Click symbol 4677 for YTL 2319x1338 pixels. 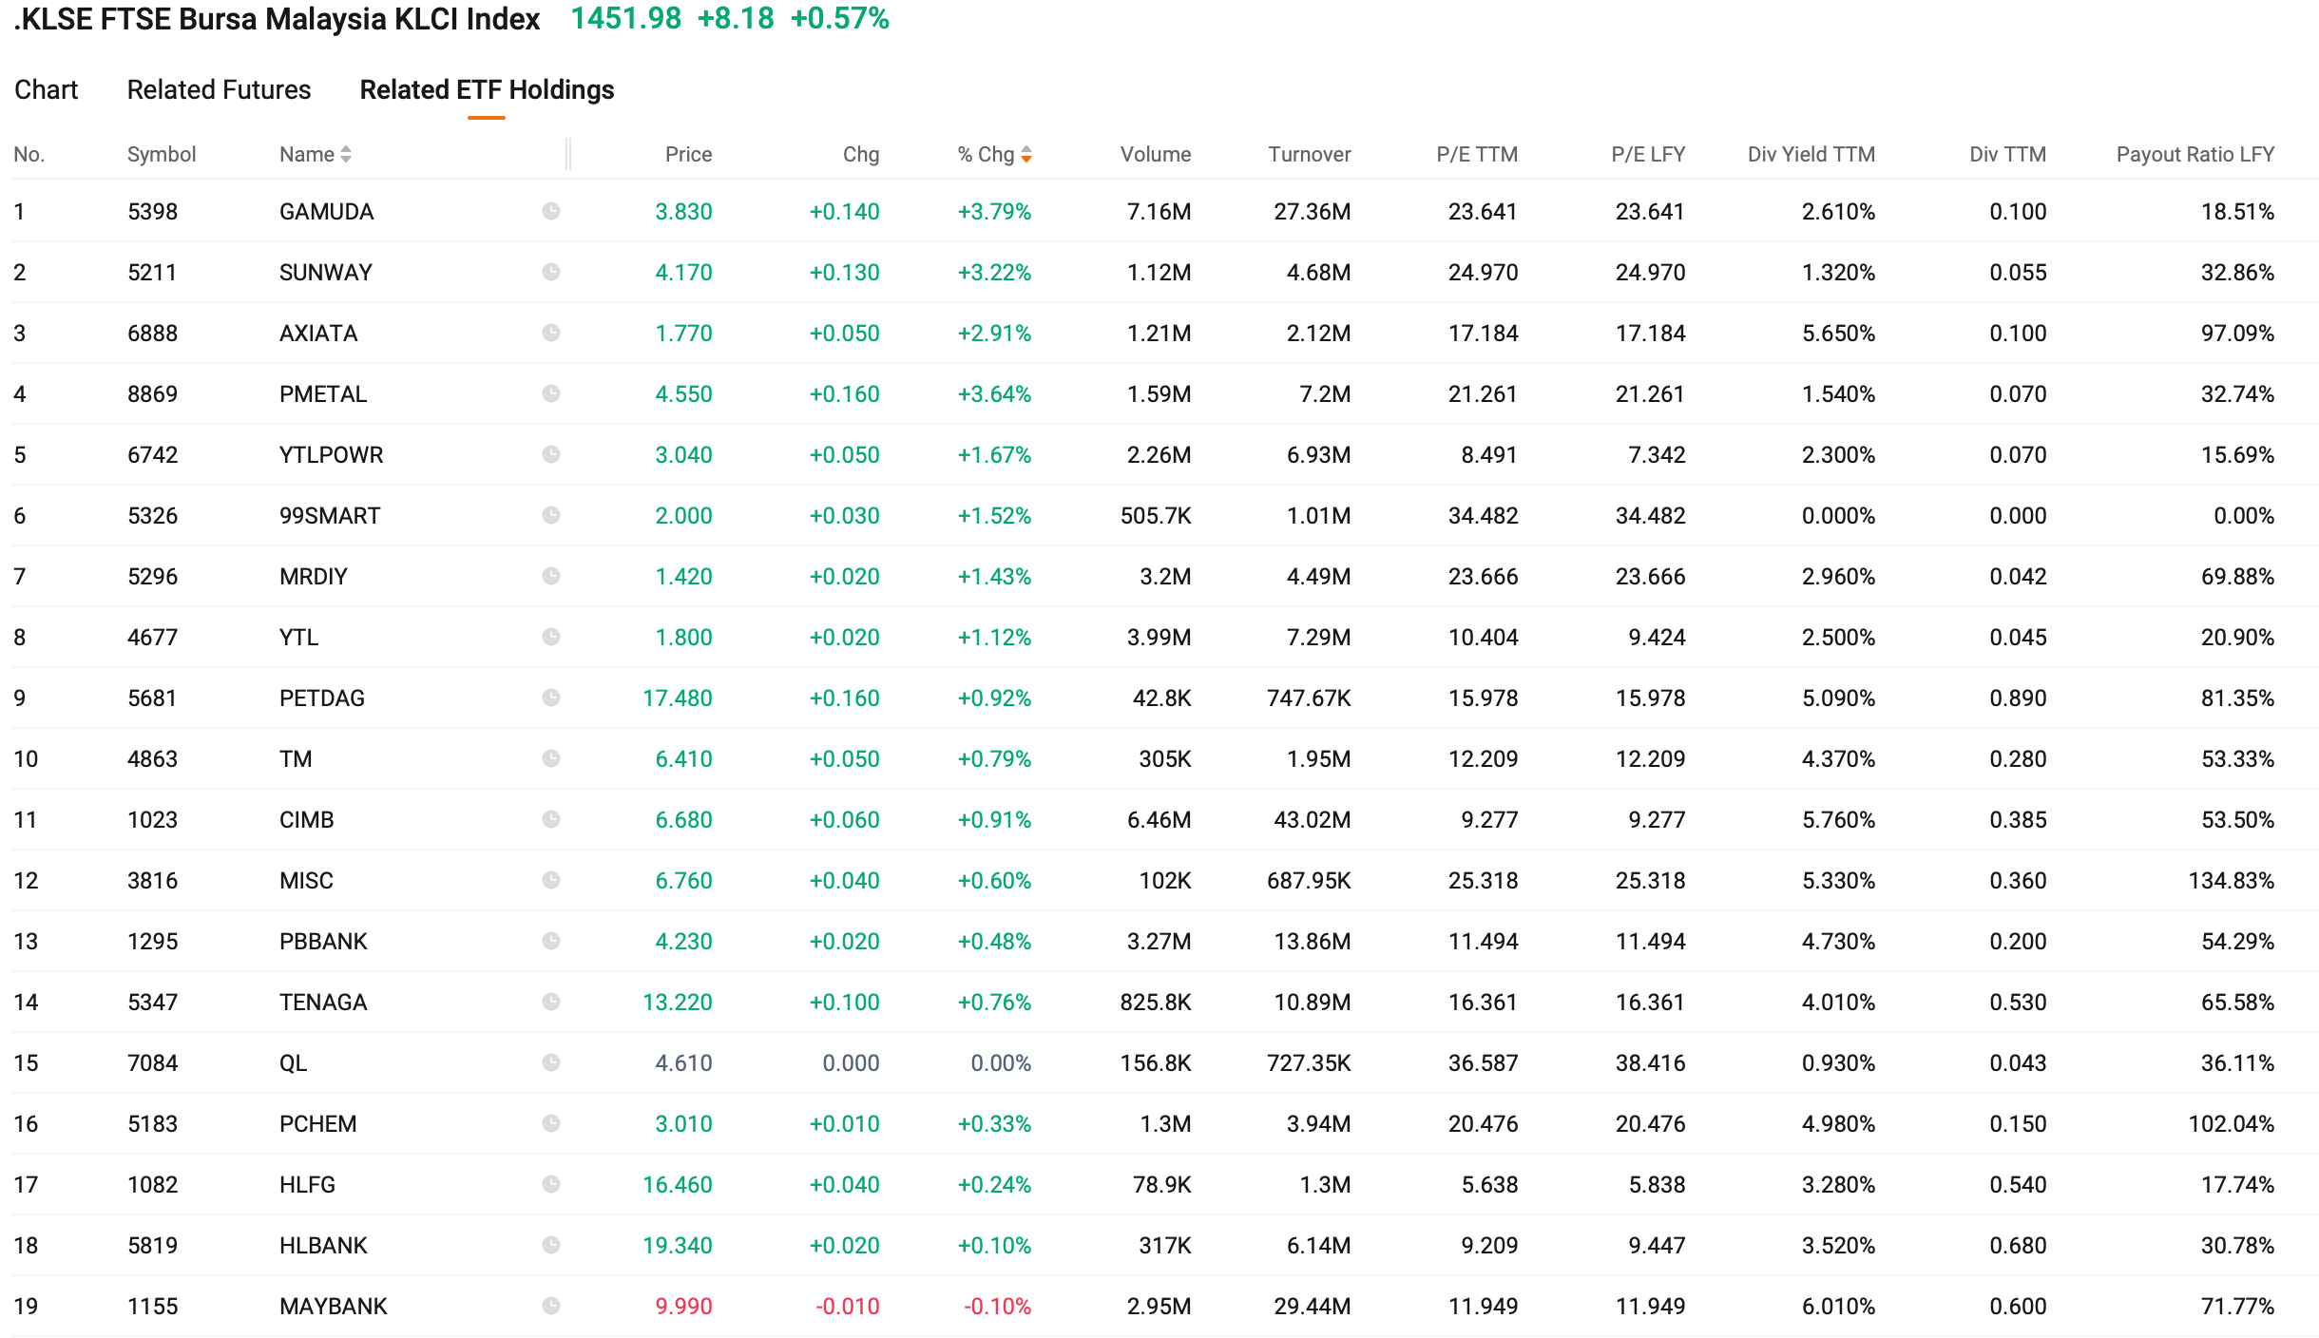coord(152,637)
